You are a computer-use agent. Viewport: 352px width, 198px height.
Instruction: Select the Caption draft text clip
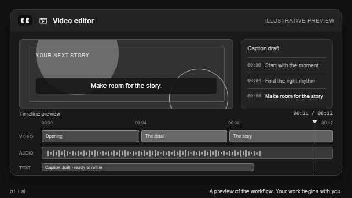coord(148,167)
